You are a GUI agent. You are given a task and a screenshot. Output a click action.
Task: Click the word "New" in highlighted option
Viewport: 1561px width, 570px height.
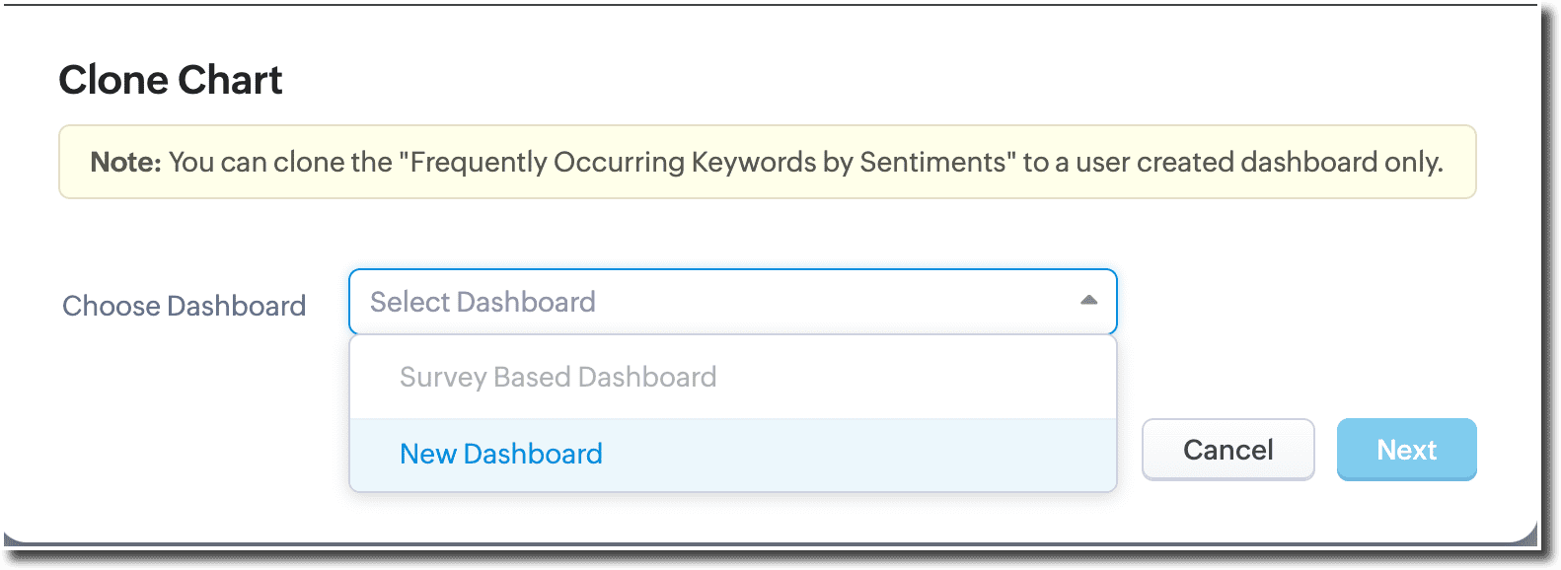427,455
